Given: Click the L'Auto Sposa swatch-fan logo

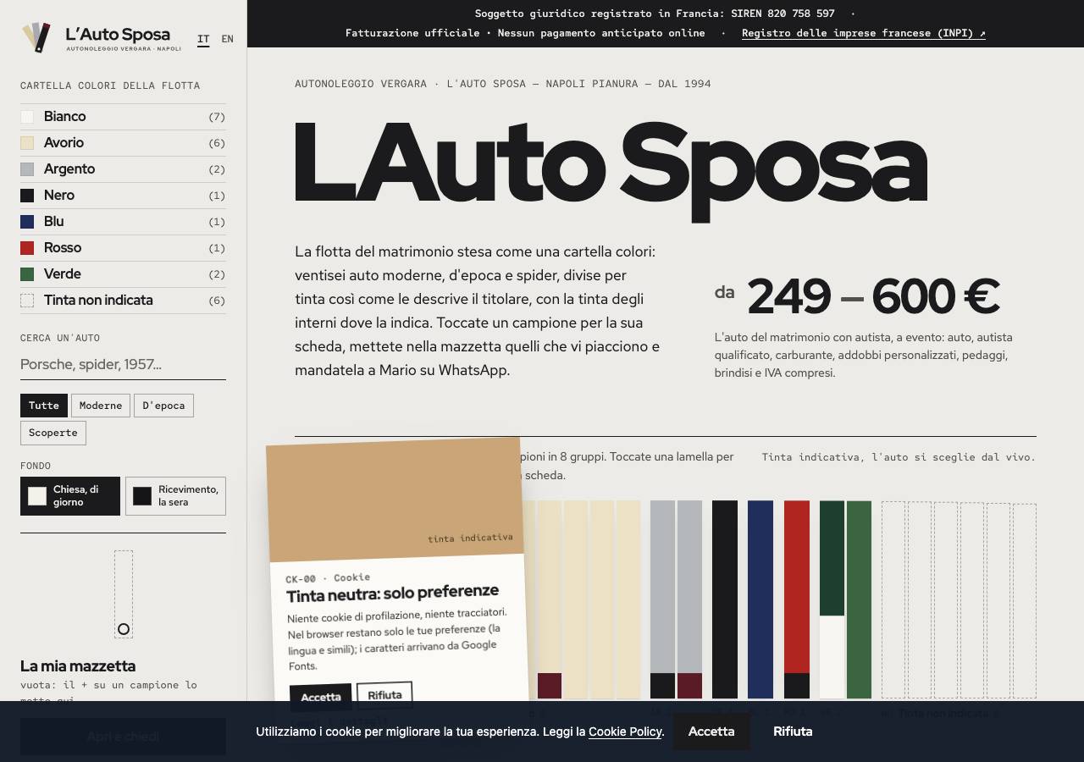Looking at the screenshot, I should tap(36, 37).
